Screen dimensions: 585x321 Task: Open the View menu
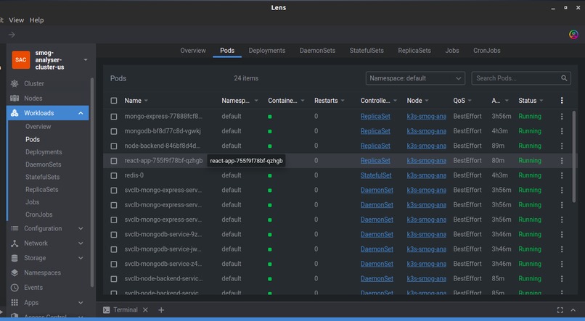17,20
